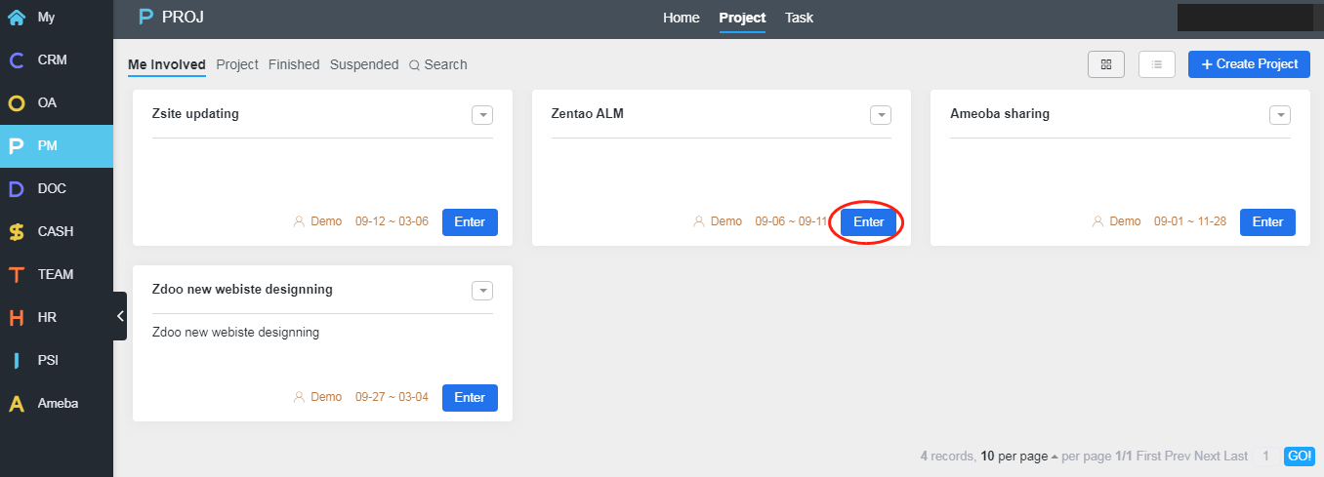This screenshot has height=477, width=1324.
Task: Click the Search projects link
Action: (x=438, y=64)
